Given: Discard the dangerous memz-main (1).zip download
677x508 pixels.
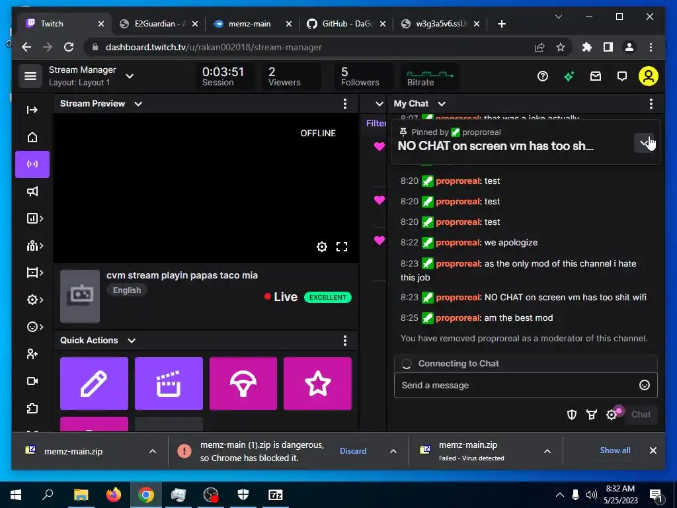Looking at the screenshot, I should [x=353, y=450].
